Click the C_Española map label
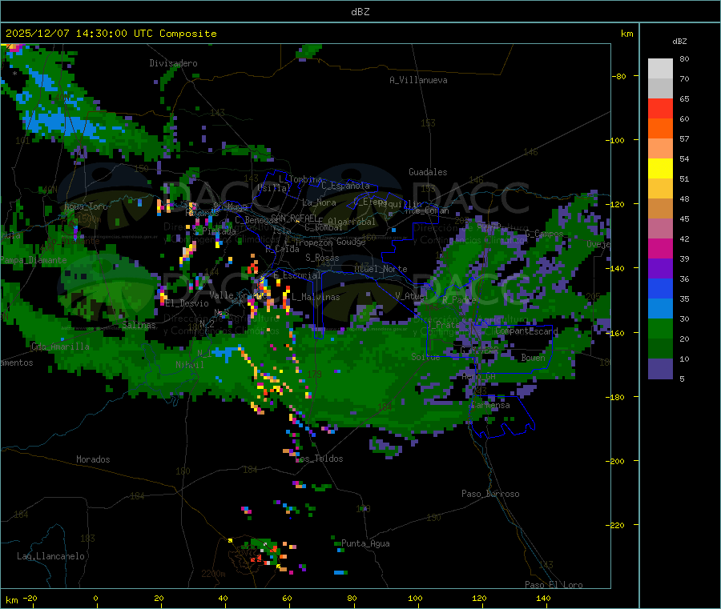Screen dimensions: 721x609 tap(346, 186)
